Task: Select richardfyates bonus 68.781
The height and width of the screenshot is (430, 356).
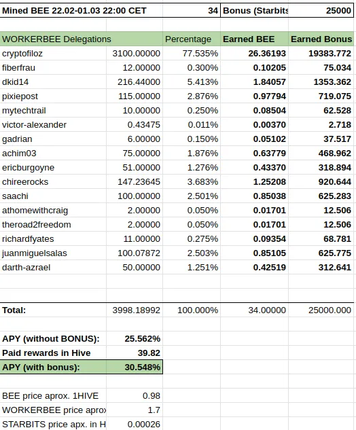Action: [321, 238]
